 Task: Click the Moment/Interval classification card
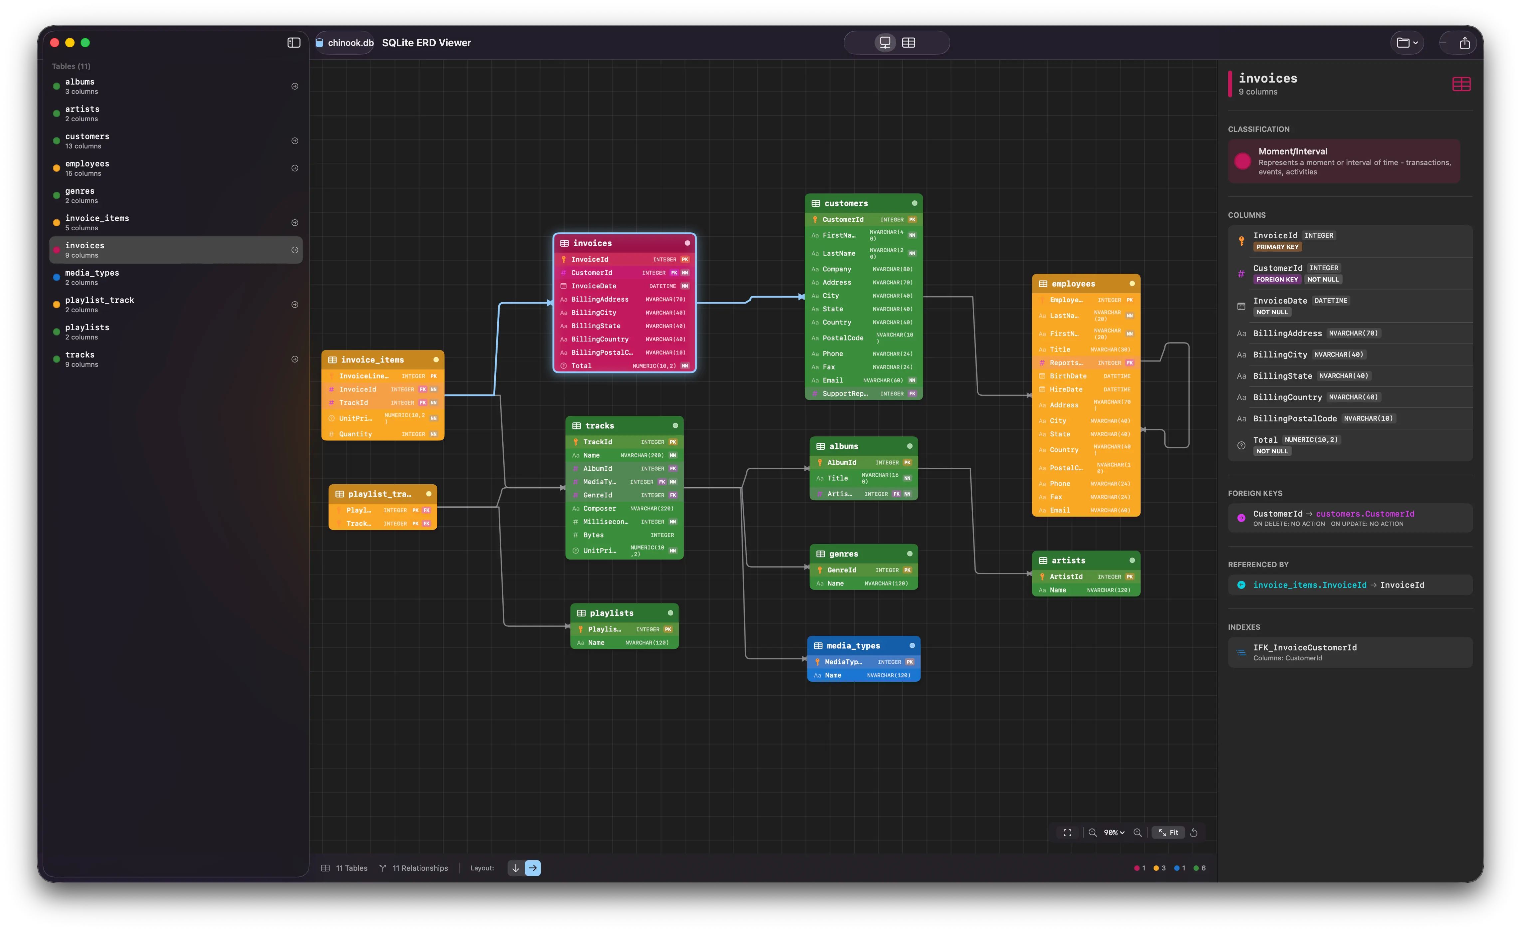(1344, 161)
